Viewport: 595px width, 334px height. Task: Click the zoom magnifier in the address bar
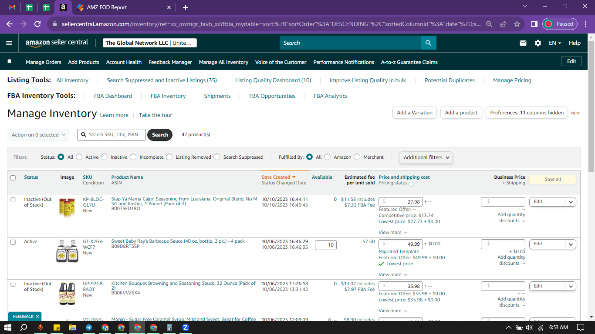pos(490,24)
